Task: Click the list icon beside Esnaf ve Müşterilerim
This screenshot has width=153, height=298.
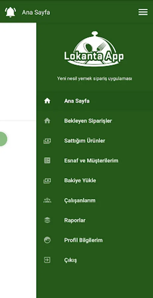Action: tap(47, 160)
